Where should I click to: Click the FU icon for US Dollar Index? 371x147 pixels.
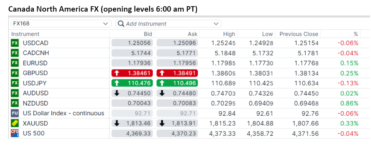15,113
